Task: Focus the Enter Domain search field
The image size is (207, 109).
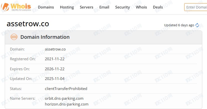Action: (x=196, y=7)
